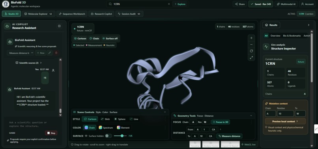Click the scientific question input box
Screen dimensions: 318x149
coord(33,124)
